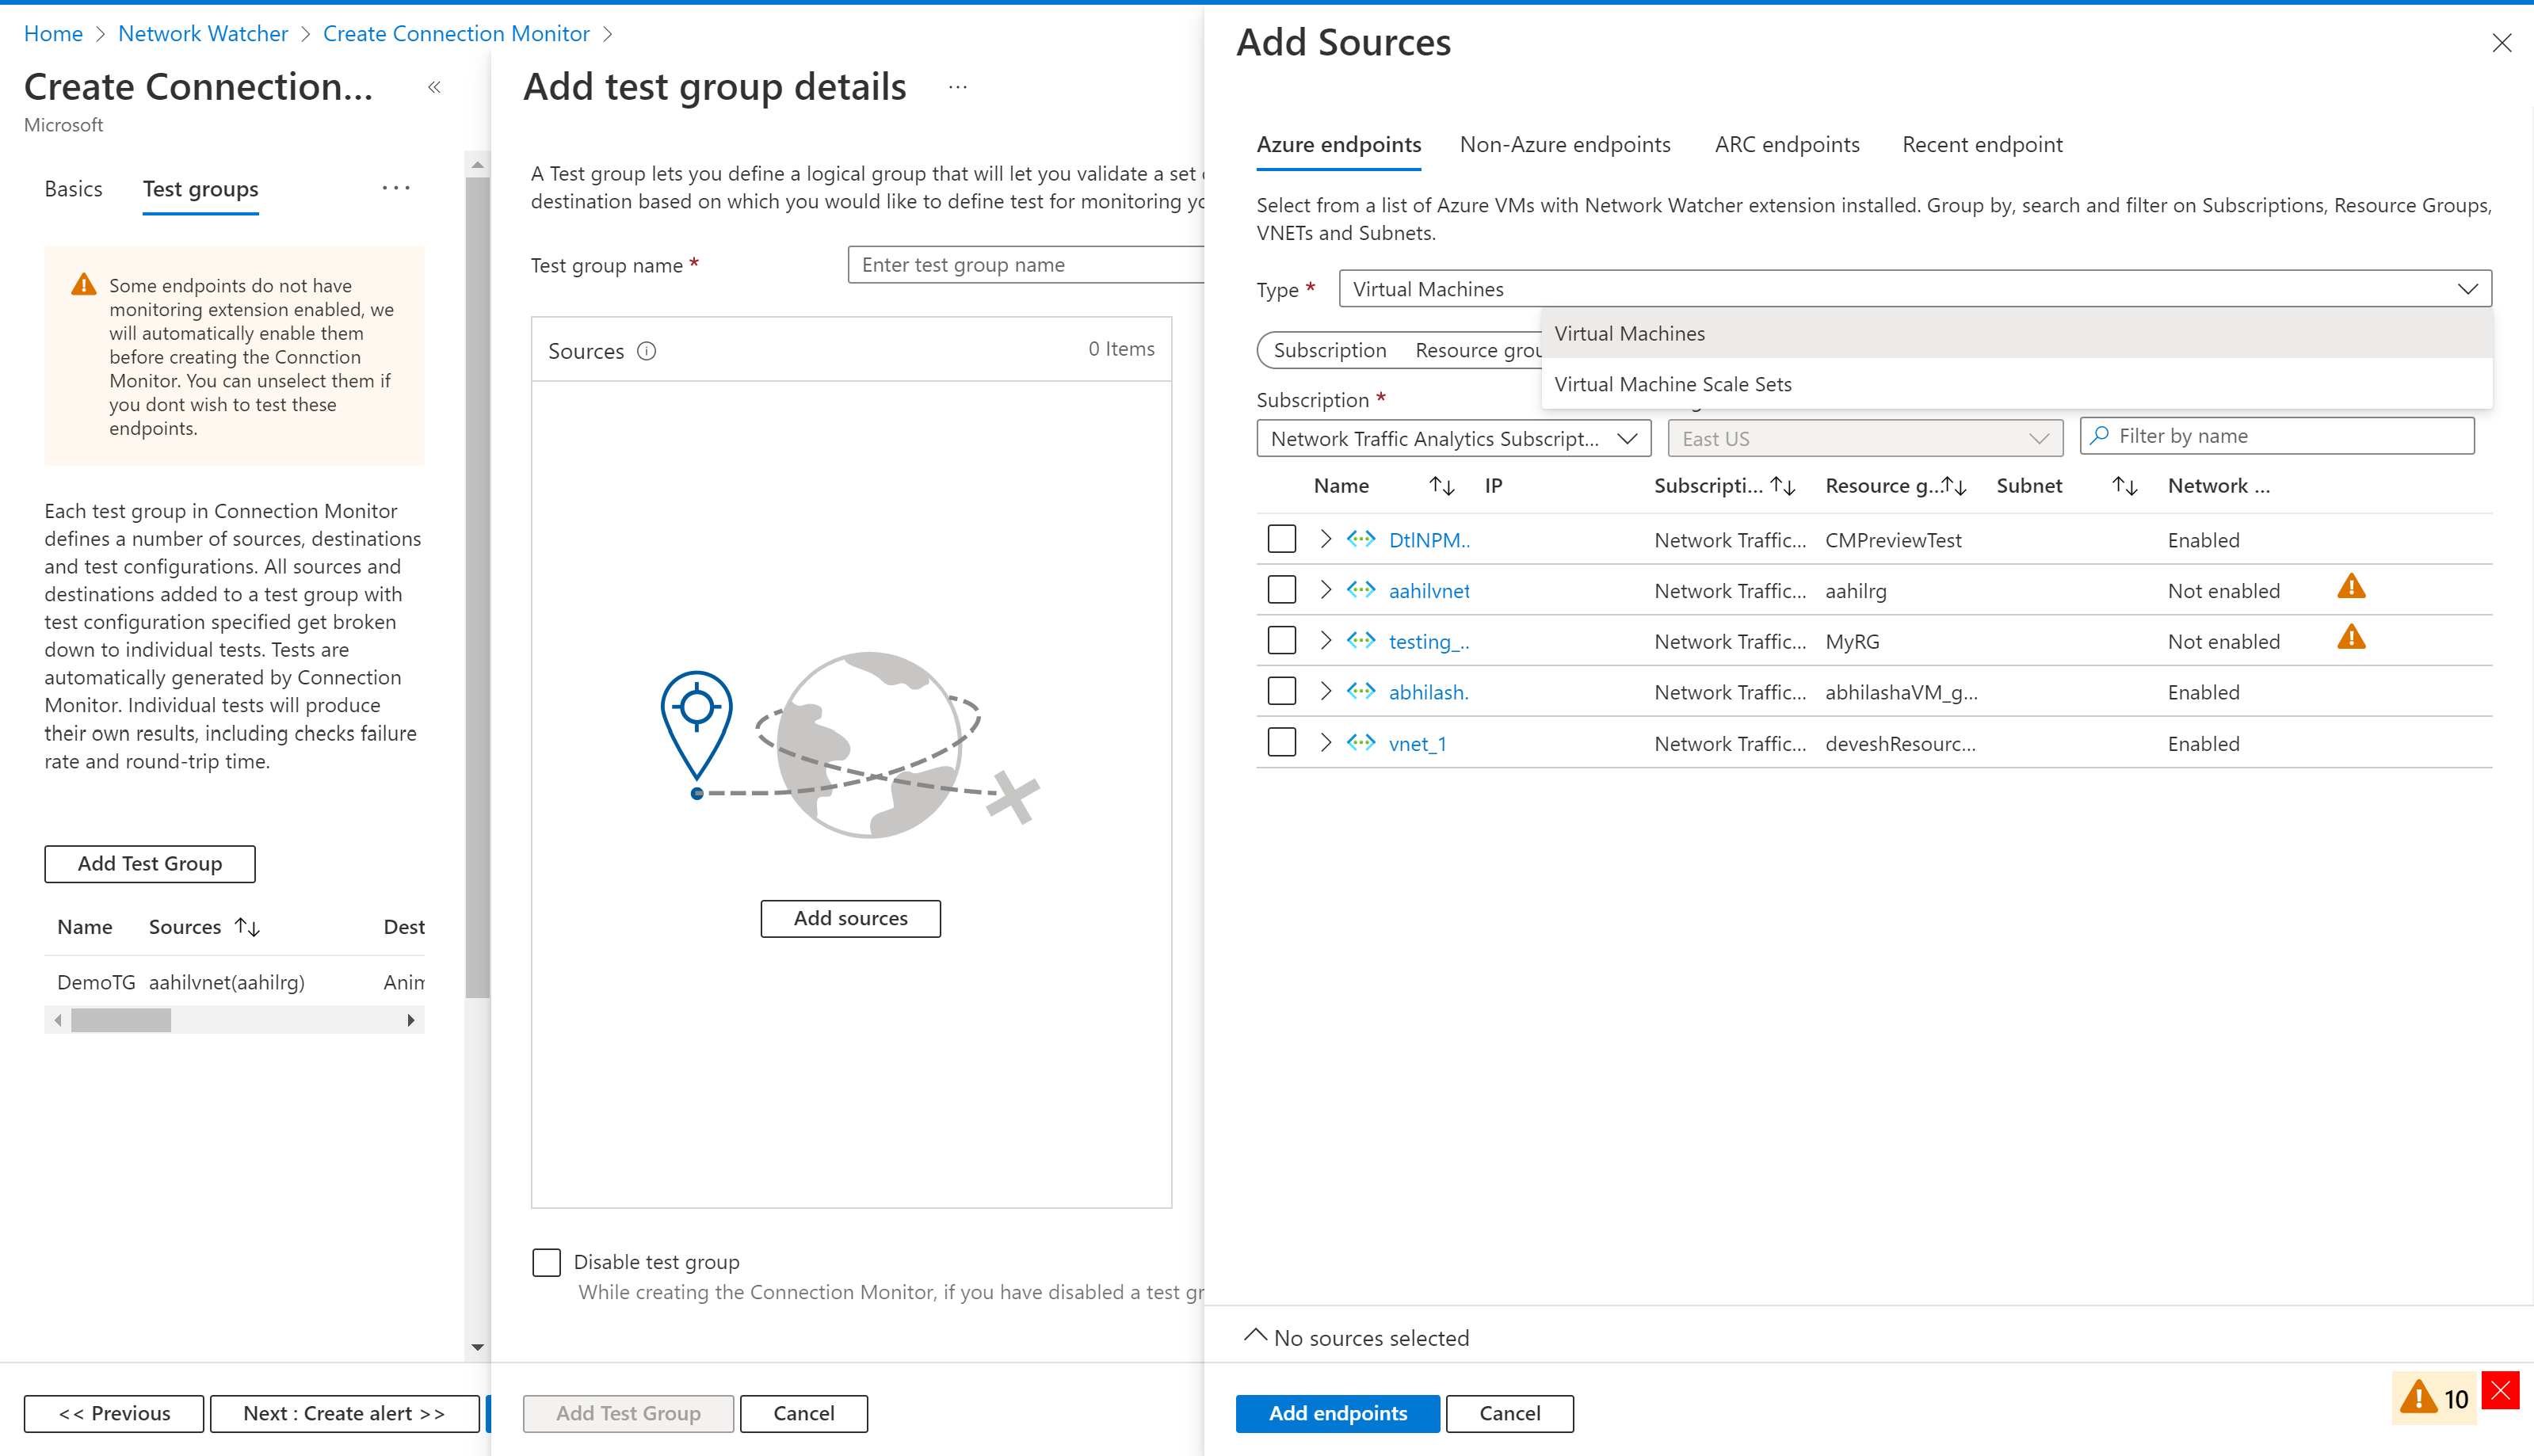Click the Add sources button
The image size is (2534, 1456).
pyautogui.click(x=851, y=917)
